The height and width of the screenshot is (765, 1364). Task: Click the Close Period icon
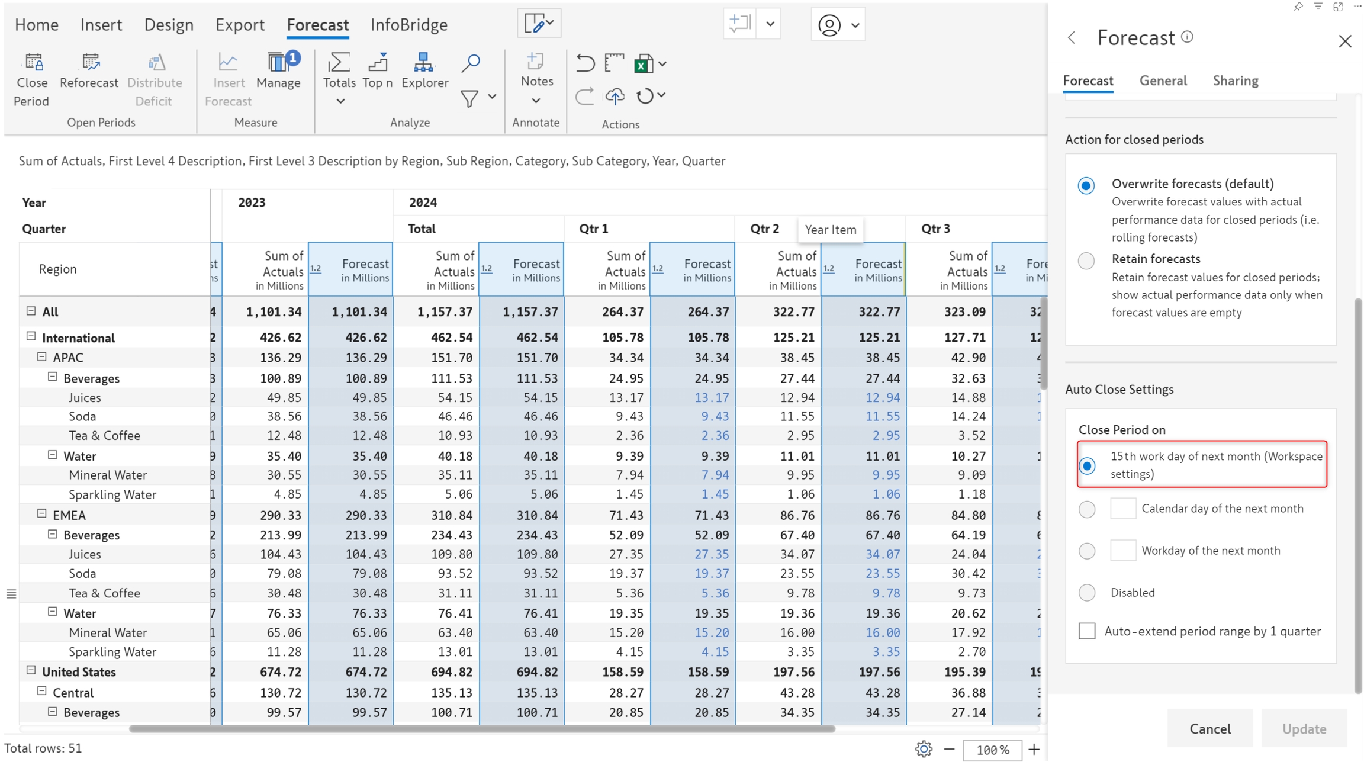(33, 63)
